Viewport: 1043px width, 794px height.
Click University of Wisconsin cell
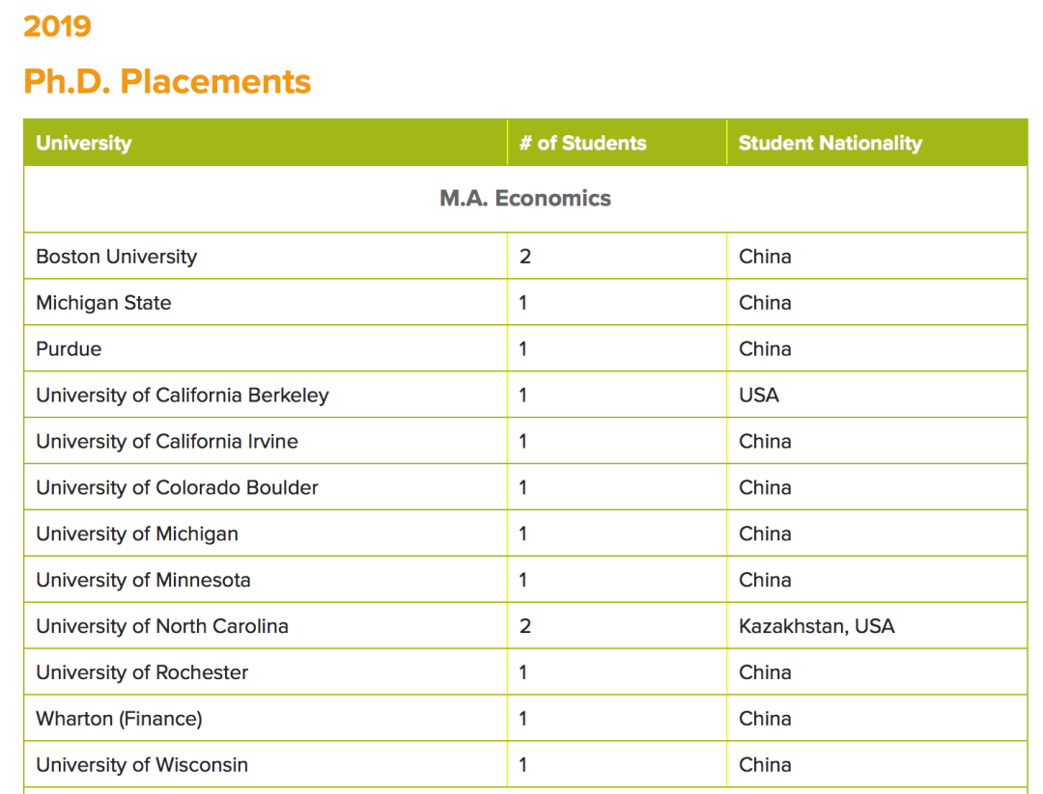tap(142, 766)
